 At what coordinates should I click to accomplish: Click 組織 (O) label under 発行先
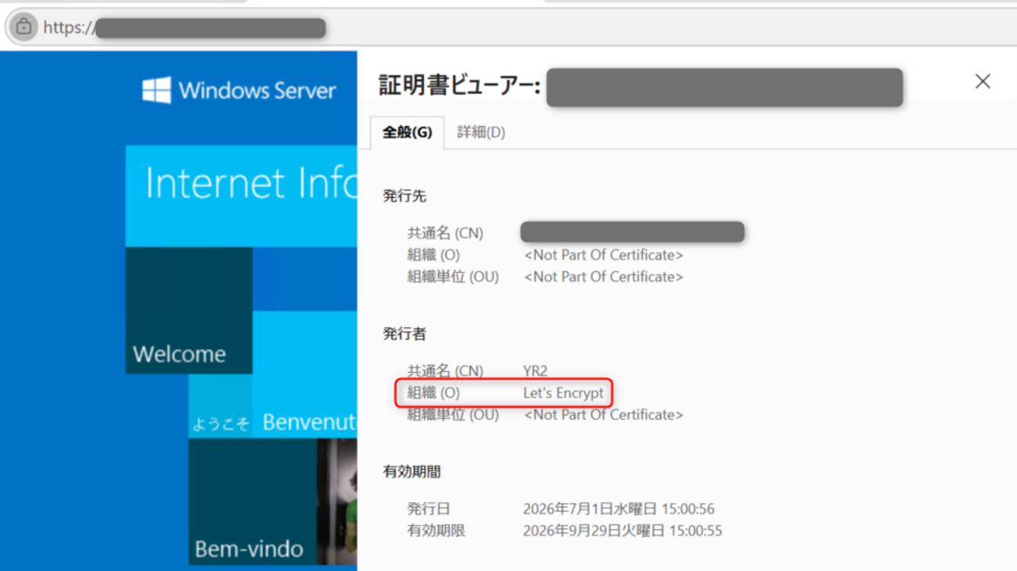tap(433, 255)
